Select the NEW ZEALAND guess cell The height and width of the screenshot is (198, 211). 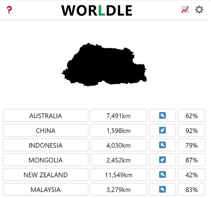tap(46, 175)
